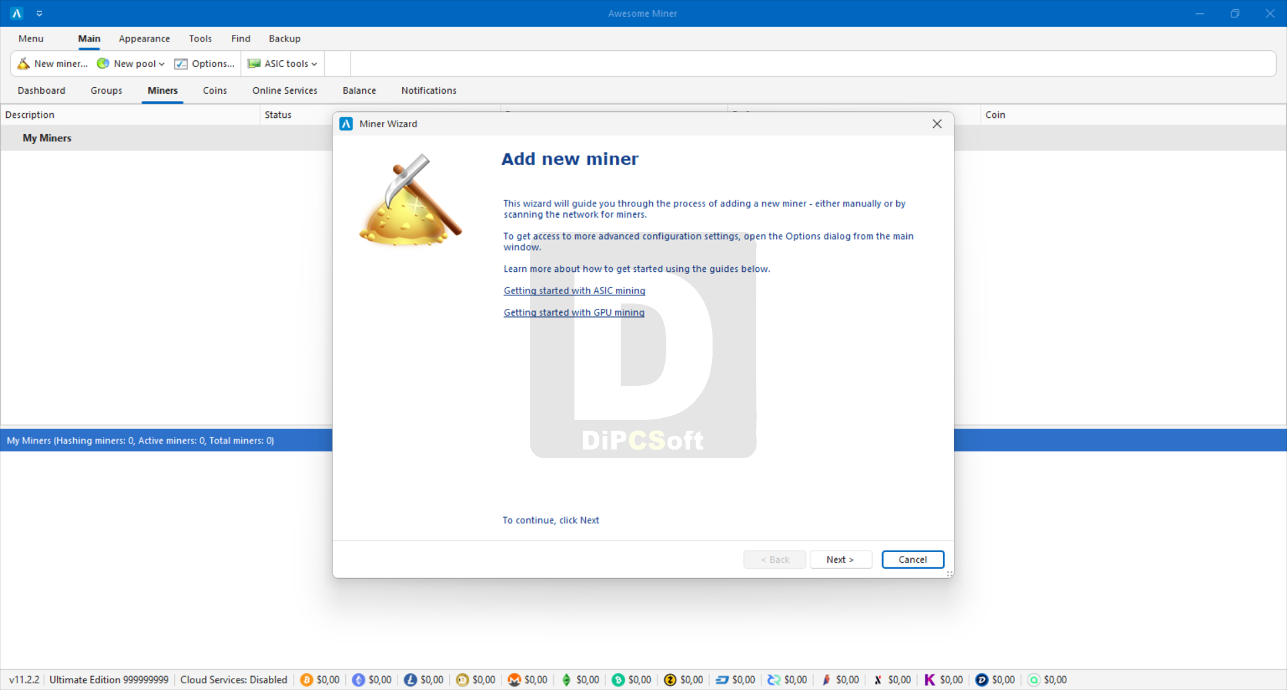Click the light blue swirl coin icon
1287x690 pixels.
coord(774,680)
